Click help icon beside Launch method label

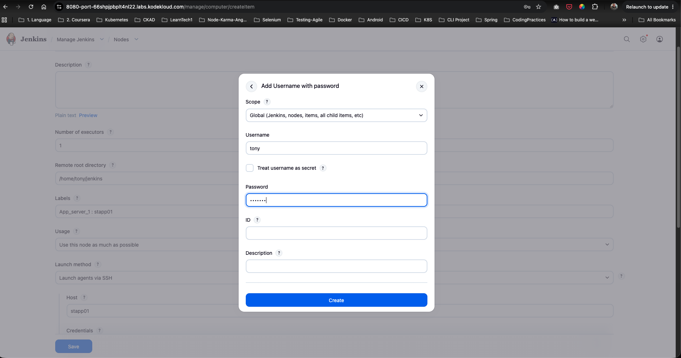(x=98, y=264)
